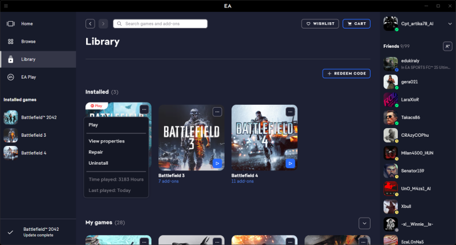Screen dimensions: 456x245
Task: Open the three-dot menu on Battlefield 3 card
Action: [217, 112]
